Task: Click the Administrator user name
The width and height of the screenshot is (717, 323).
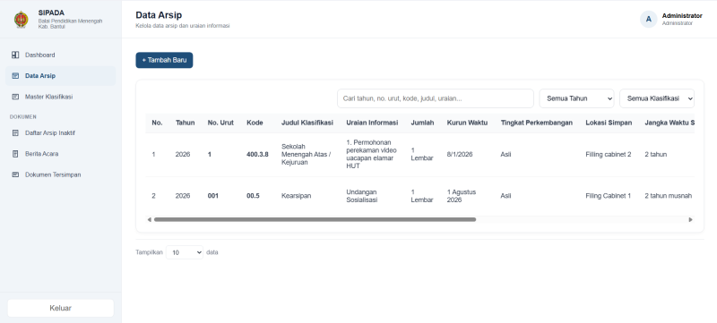Action: (682, 16)
